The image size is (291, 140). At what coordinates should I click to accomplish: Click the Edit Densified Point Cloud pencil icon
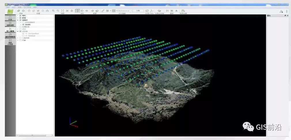pos(103,11)
